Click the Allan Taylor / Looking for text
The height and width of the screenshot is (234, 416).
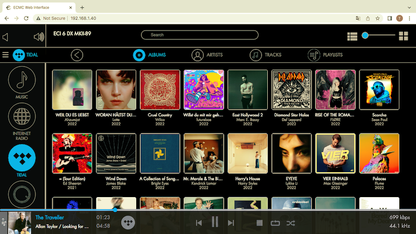(62, 226)
